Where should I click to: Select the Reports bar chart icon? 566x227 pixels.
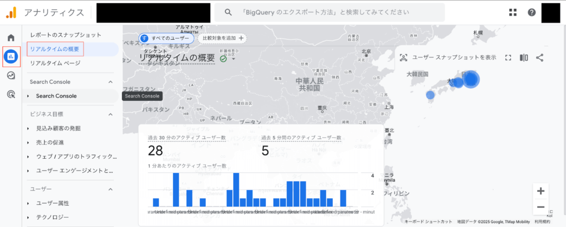11,57
